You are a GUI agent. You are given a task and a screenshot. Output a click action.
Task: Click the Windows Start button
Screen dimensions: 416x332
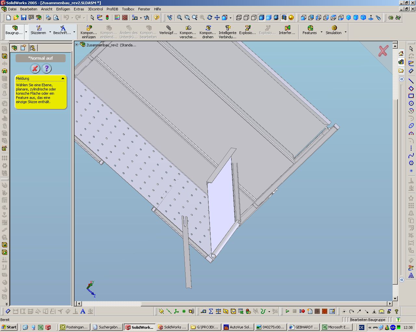tap(9, 327)
